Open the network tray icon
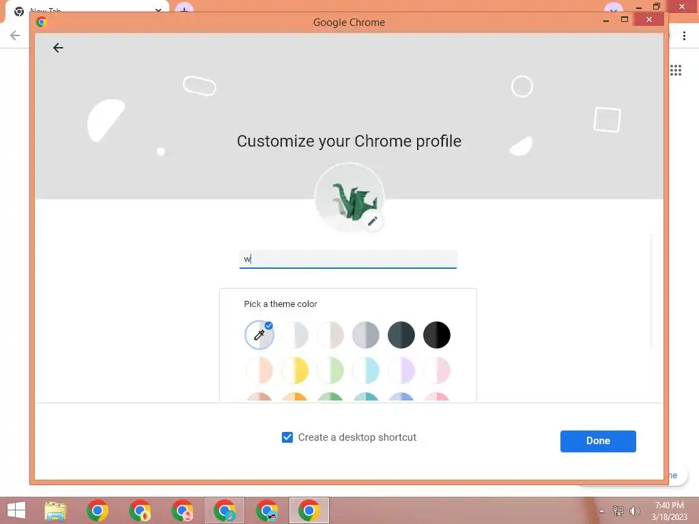 coord(618,510)
